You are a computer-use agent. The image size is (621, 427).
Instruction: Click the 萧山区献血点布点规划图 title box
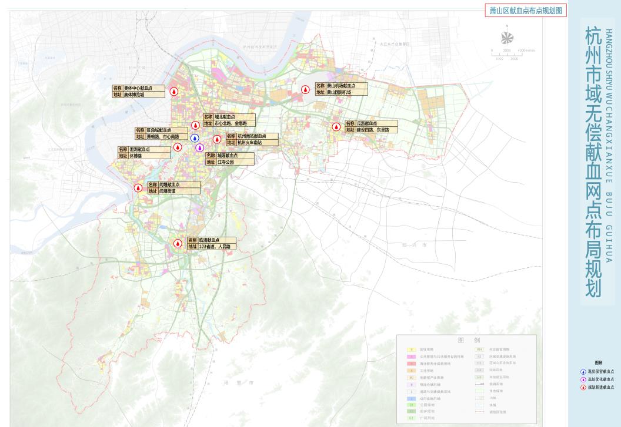pyautogui.click(x=526, y=11)
